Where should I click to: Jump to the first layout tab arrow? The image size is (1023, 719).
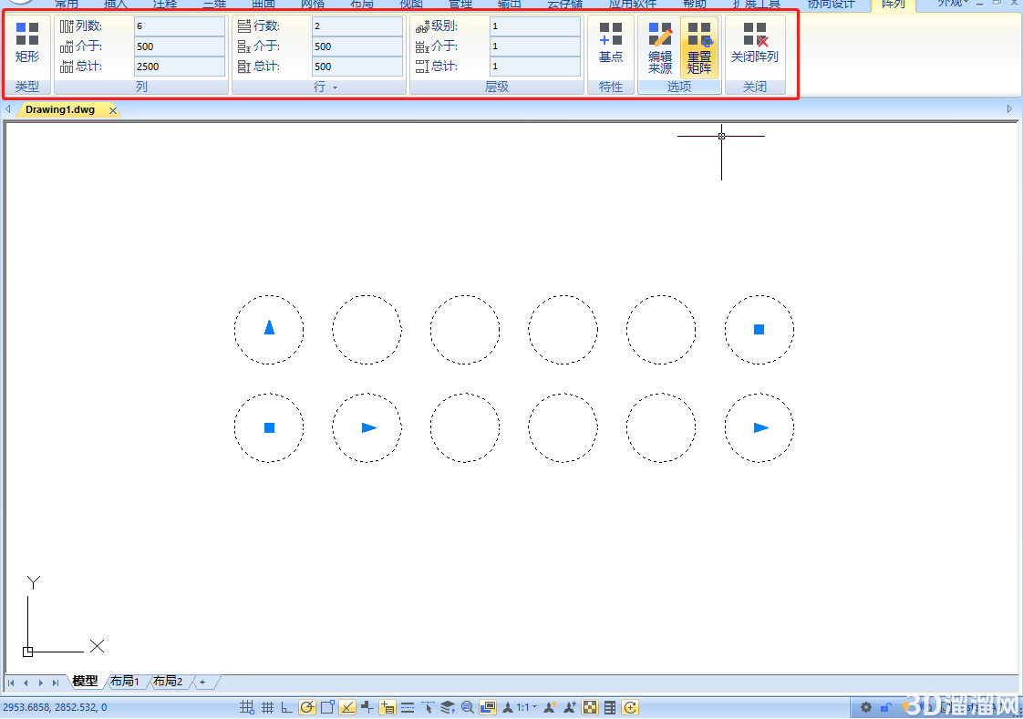[11, 683]
